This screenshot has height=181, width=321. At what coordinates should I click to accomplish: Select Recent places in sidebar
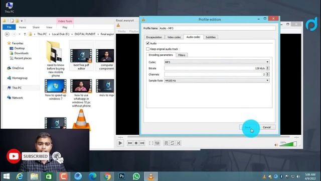tap(23, 58)
